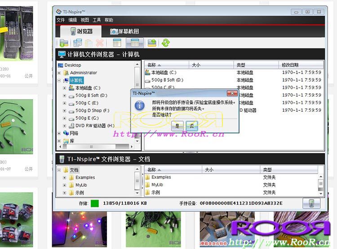Expand 示例 in handheld tree
The width and height of the screenshot is (337, 249).
64,193
